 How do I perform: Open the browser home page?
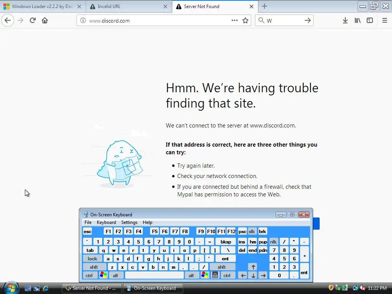pos(45,20)
